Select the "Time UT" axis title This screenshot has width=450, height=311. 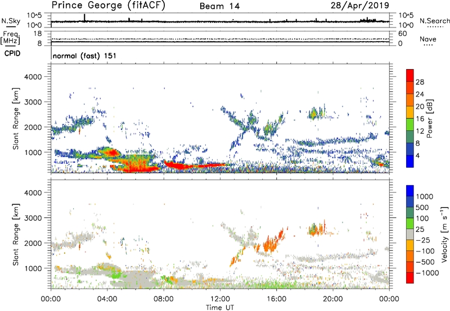tap(220, 308)
